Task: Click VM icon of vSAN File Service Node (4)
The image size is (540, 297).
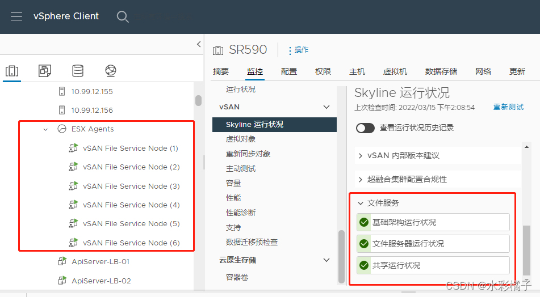Action: point(73,205)
